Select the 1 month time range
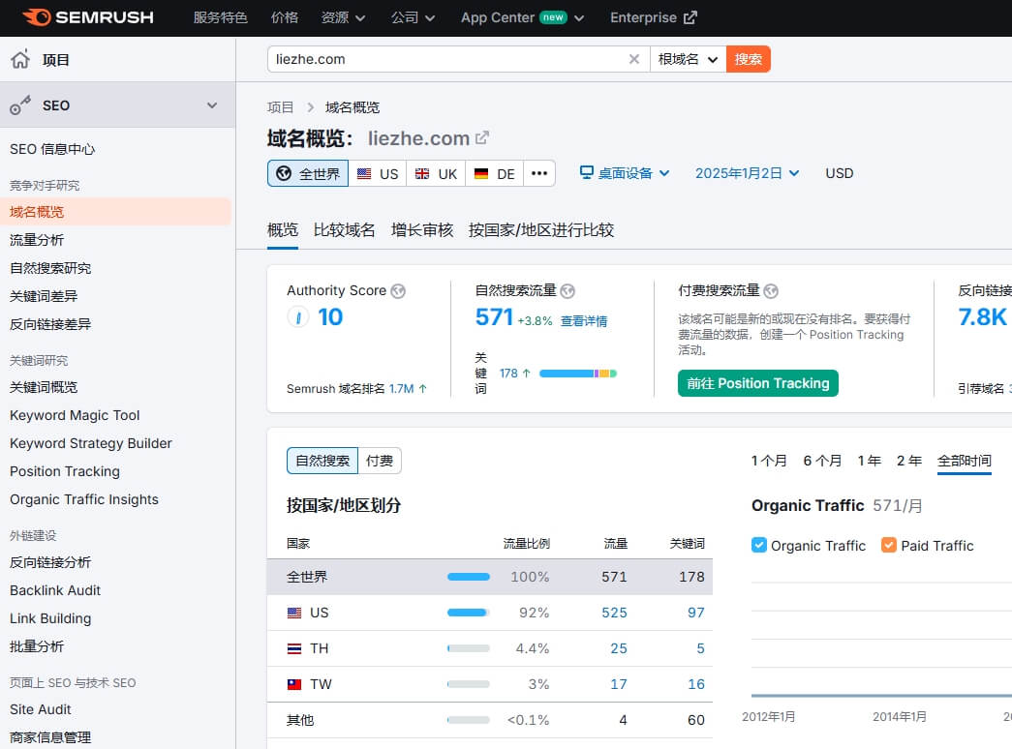This screenshot has width=1012, height=749. tap(769, 461)
